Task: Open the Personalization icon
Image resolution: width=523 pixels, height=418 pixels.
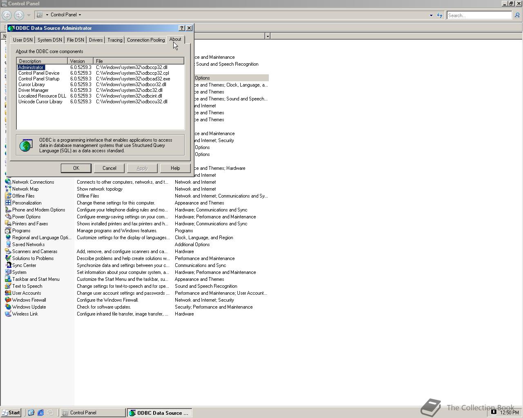Action: click(x=8, y=203)
